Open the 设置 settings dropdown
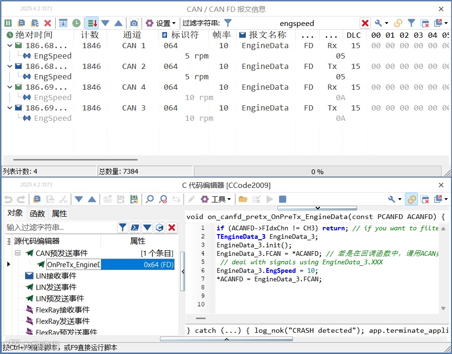 160,23
